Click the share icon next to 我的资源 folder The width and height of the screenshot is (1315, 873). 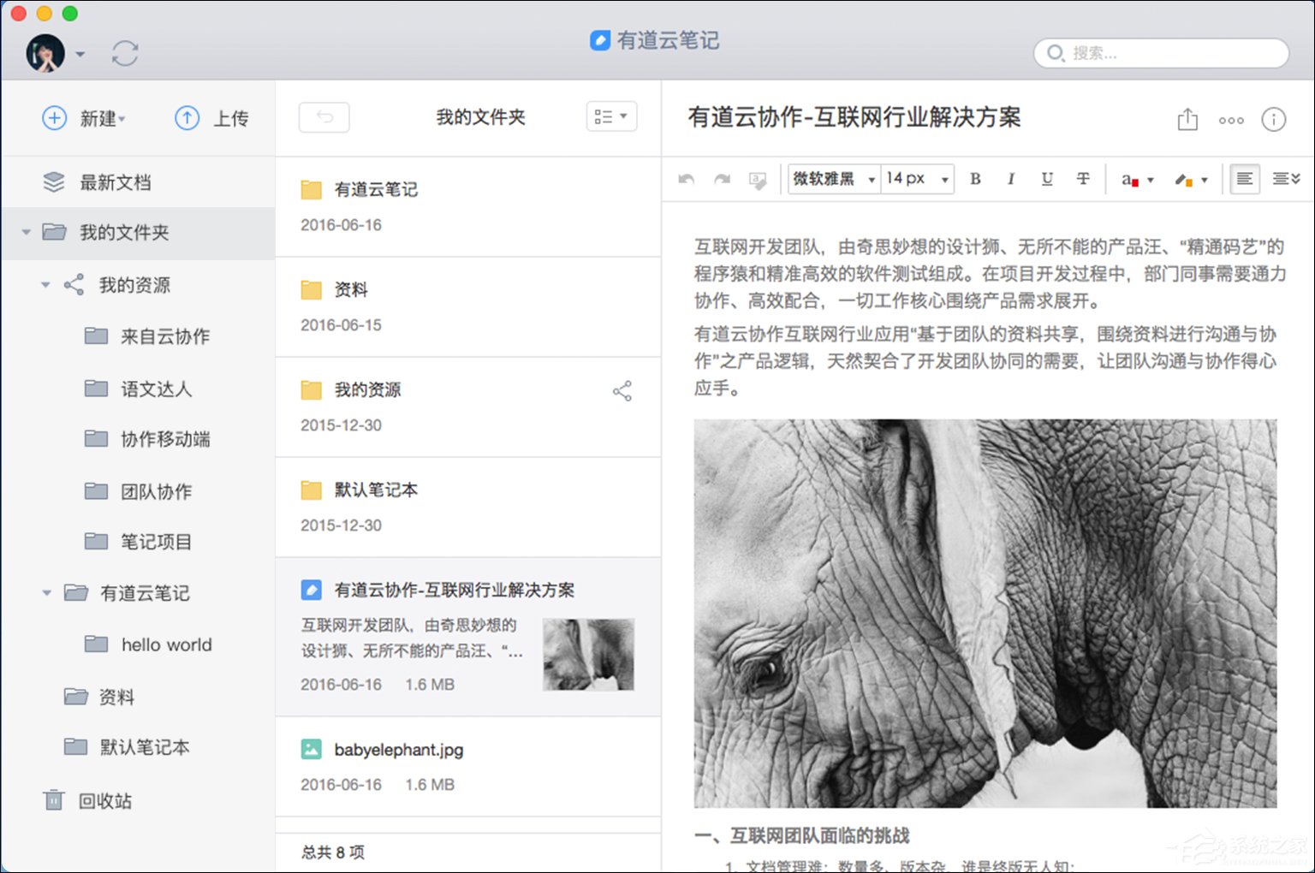(x=622, y=390)
